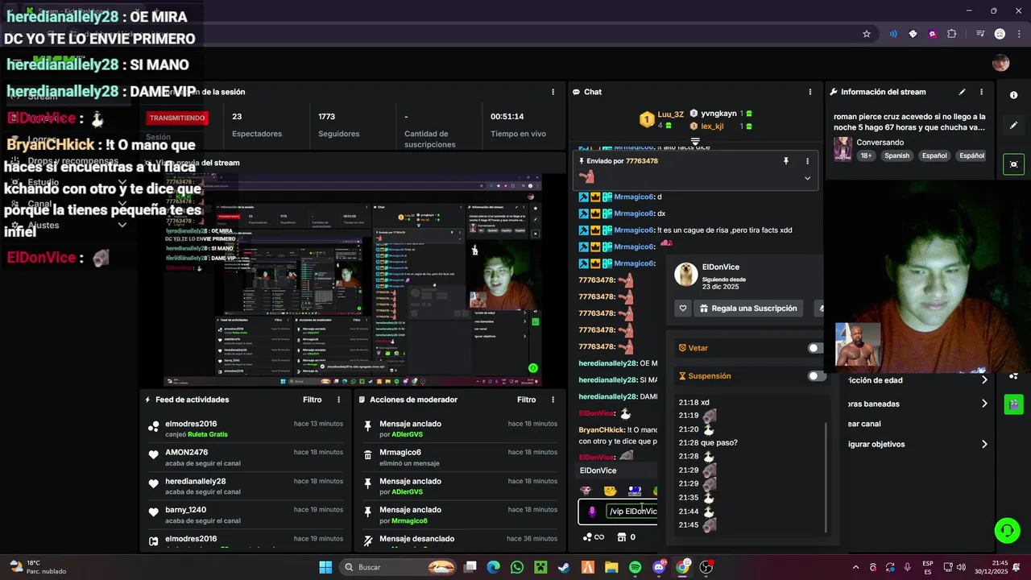Select the green-outlined capture icon in the right sidebar
This screenshot has height=580, width=1031.
pyautogui.click(x=1013, y=164)
